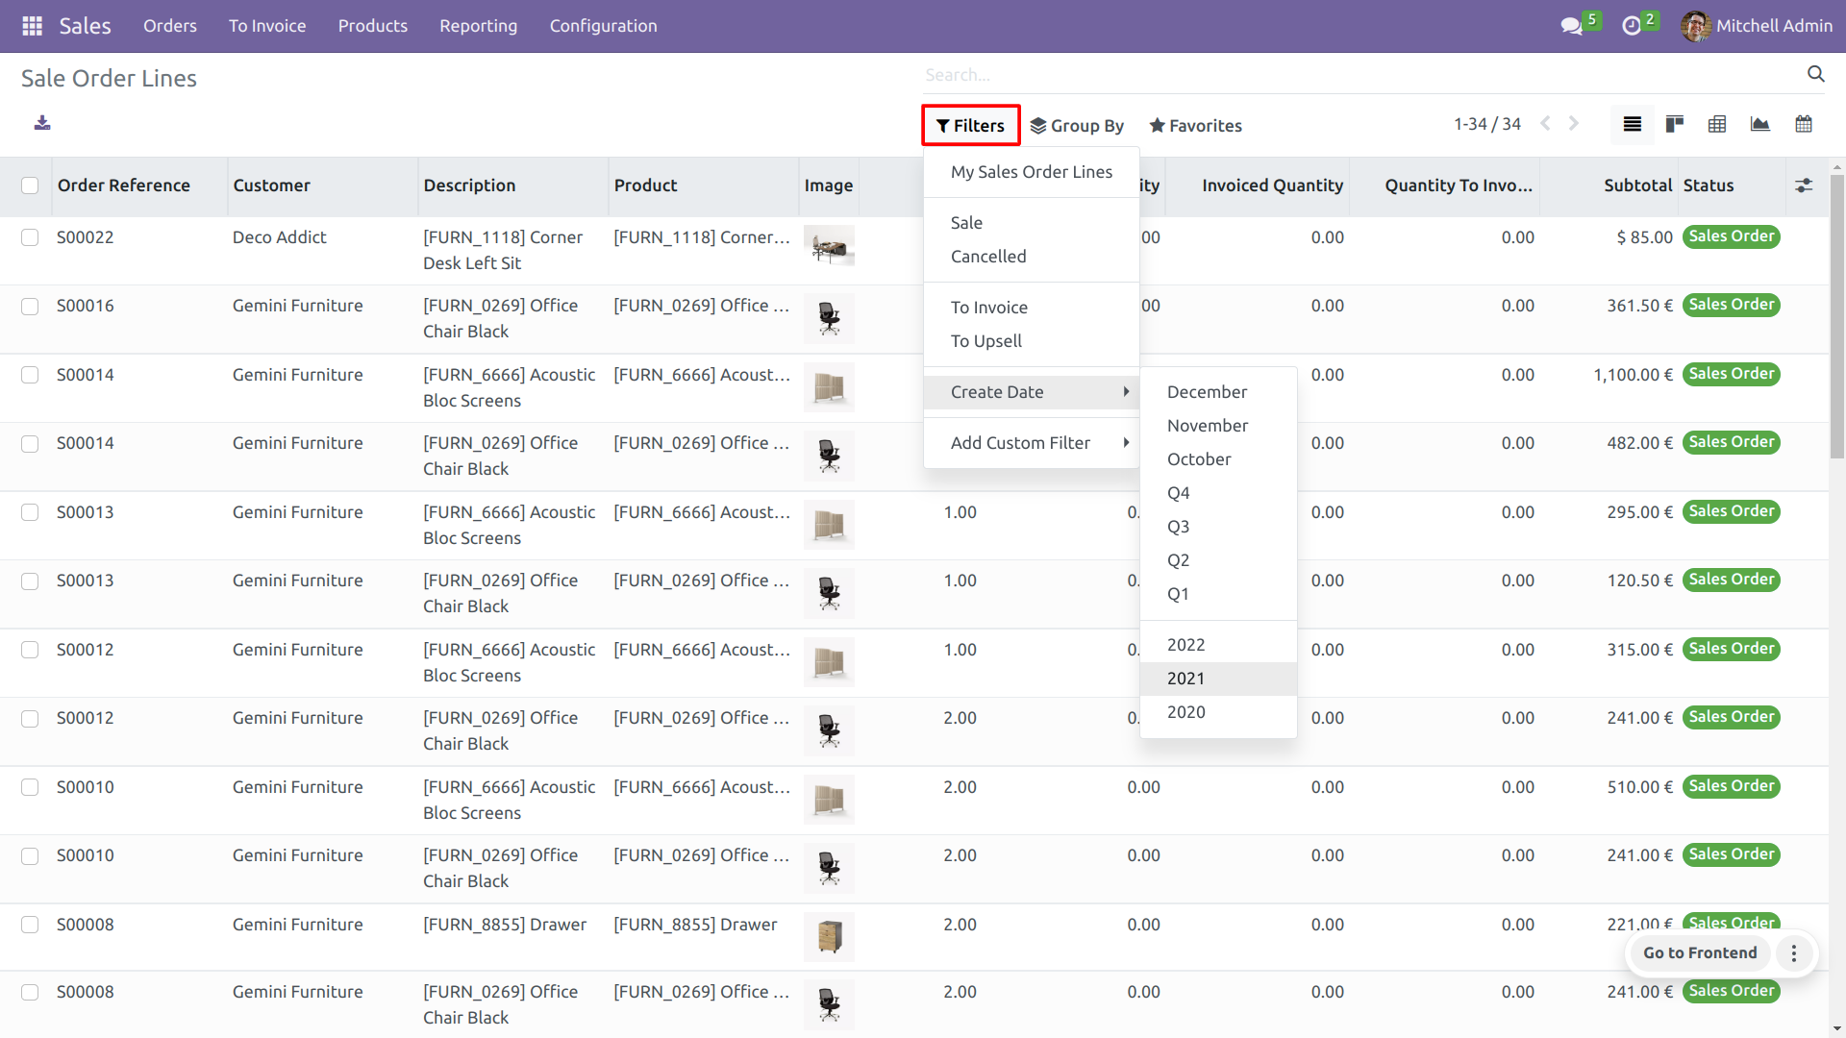Image resolution: width=1846 pixels, height=1038 pixels.
Task: Open the Group By dropdown
Action: 1077,126
